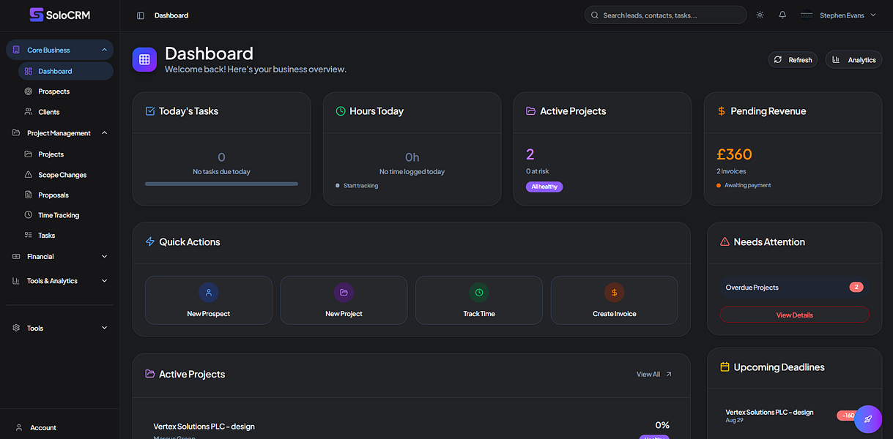Image resolution: width=893 pixels, height=439 pixels.
Task: Open Tasks in the sidebar
Action: point(65,236)
